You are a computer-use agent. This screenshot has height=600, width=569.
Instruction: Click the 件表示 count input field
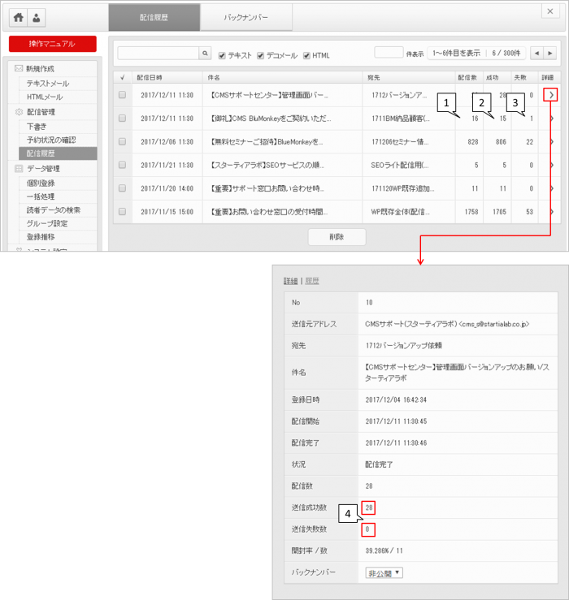tap(389, 53)
